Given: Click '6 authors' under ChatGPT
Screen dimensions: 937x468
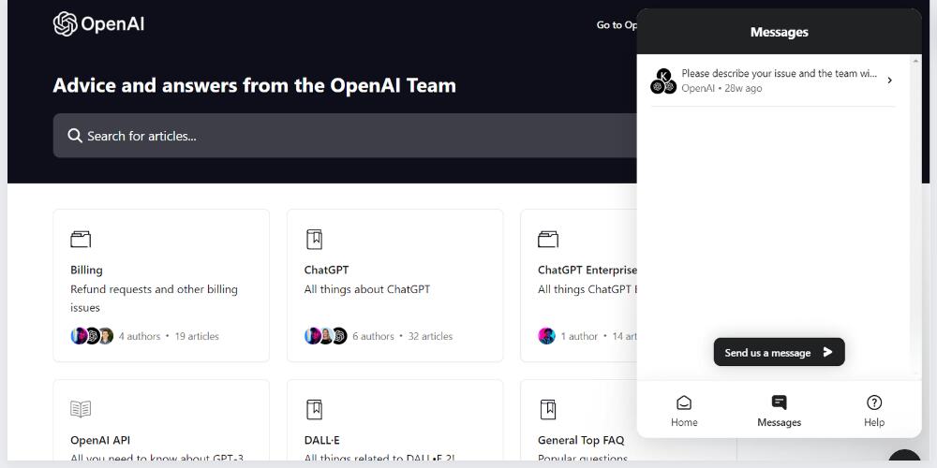Looking at the screenshot, I should (373, 336).
